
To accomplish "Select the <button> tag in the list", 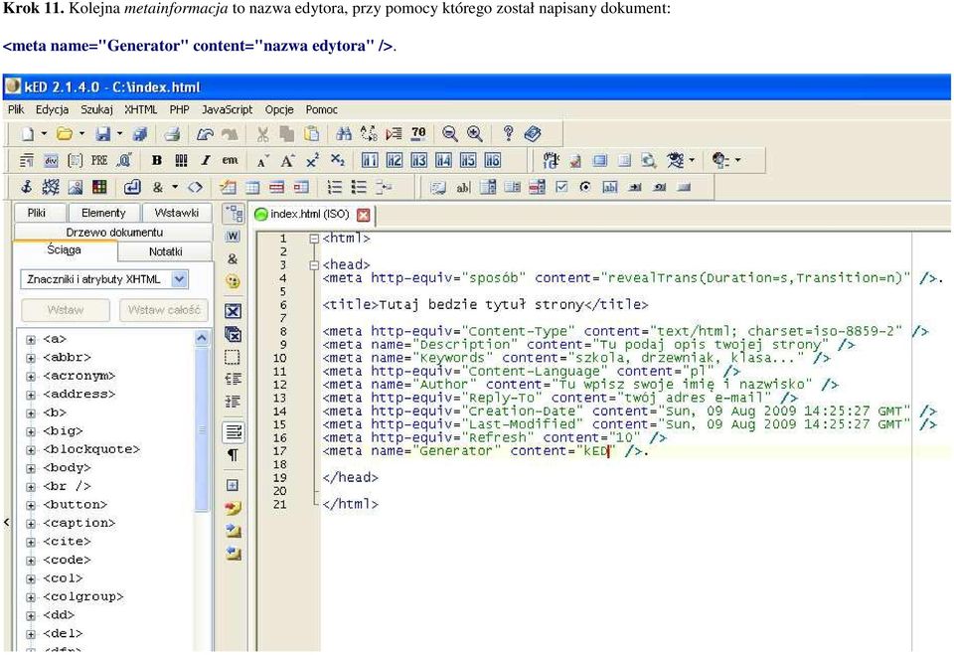I will tap(75, 505).
